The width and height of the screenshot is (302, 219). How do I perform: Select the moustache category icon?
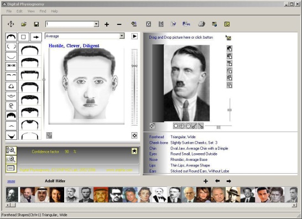click(11, 126)
